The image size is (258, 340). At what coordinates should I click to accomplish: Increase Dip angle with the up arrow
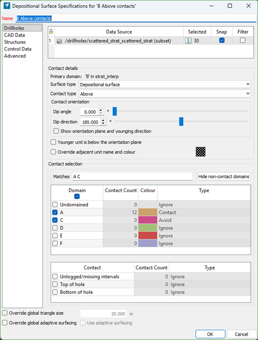[101, 110]
